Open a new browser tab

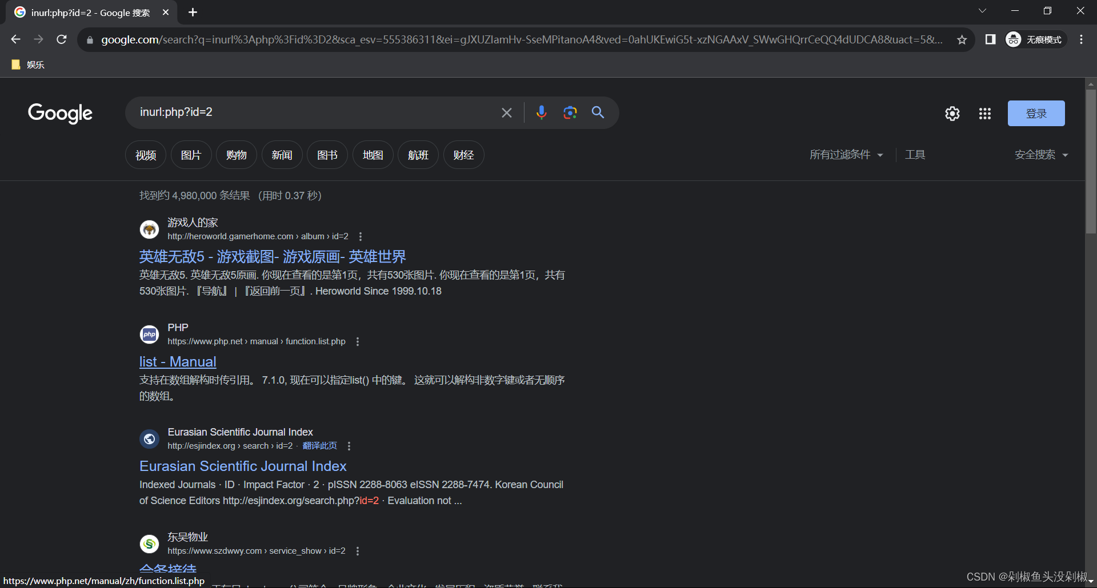[x=193, y=12]
